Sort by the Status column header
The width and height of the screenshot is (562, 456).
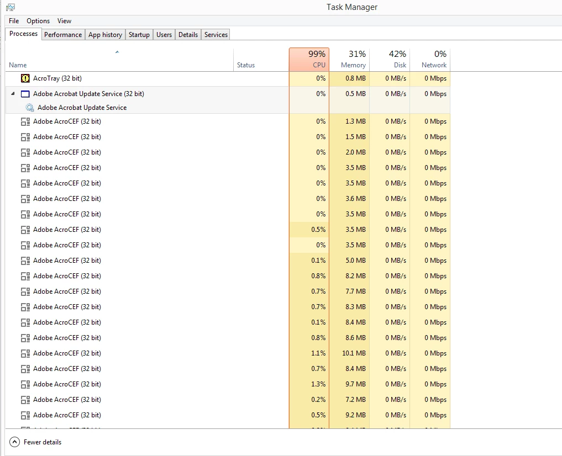(x=261, y=60)
